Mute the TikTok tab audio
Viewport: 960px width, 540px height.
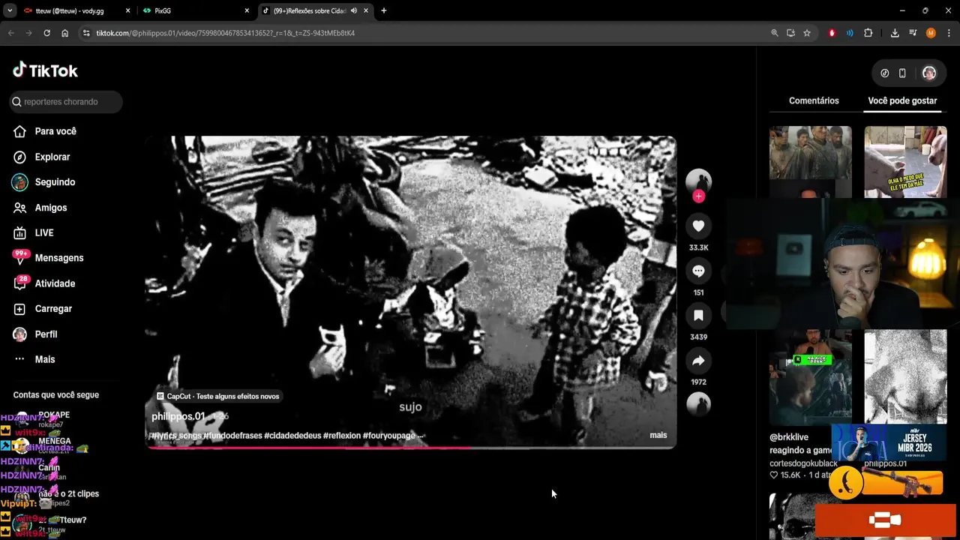pos(353,10)
